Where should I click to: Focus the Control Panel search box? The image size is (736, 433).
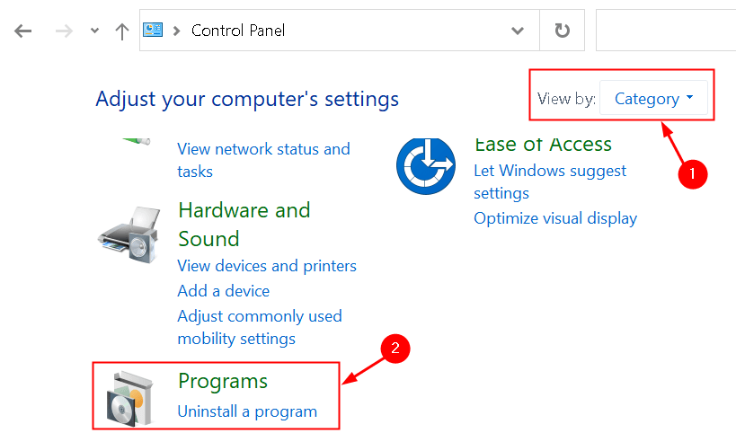tap(666, 30)
